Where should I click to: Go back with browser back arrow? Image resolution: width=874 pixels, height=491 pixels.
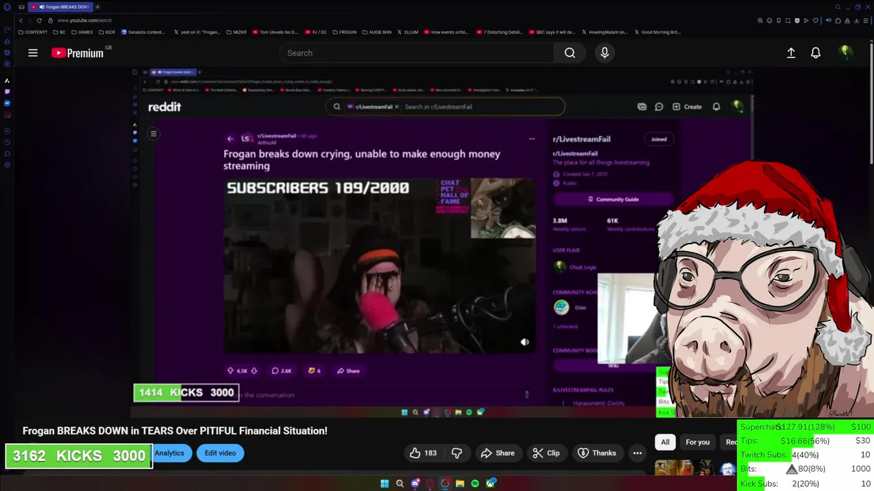[x=20, y=20]
